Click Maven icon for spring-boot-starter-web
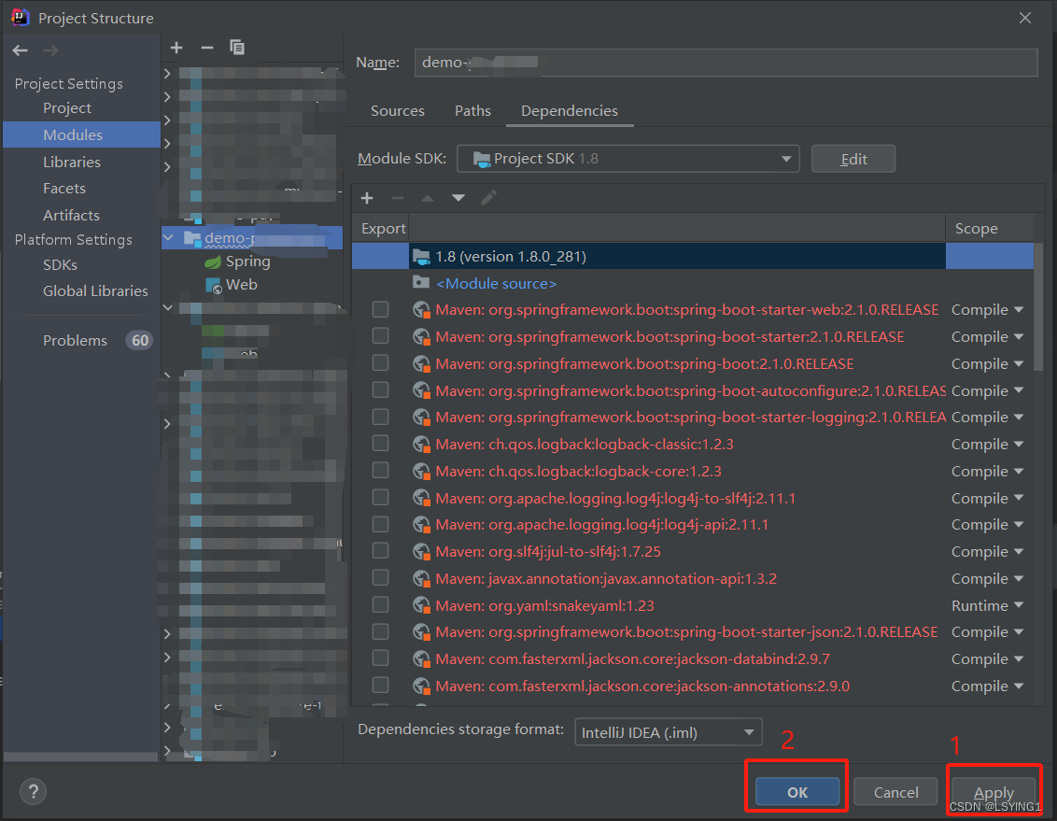Viewport: 1057px width, 821px height. 422,310
